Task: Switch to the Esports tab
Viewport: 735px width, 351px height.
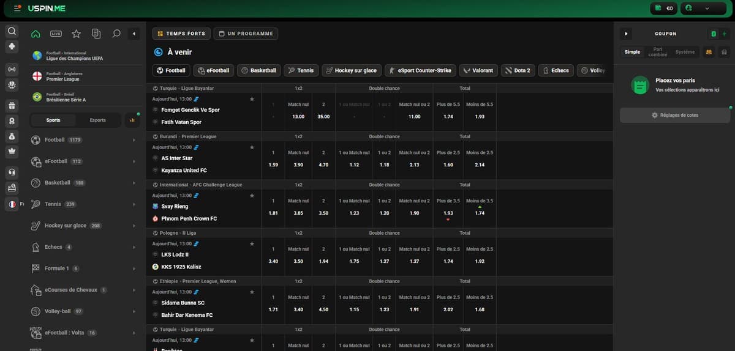Action: (97, 120)
